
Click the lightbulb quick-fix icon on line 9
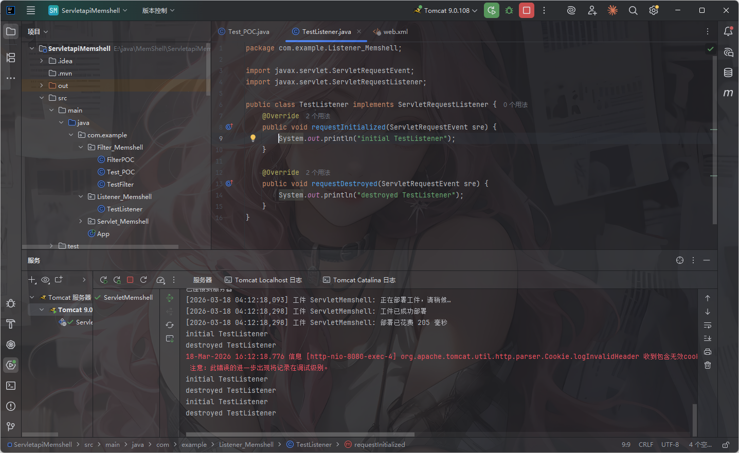[253, 138]
